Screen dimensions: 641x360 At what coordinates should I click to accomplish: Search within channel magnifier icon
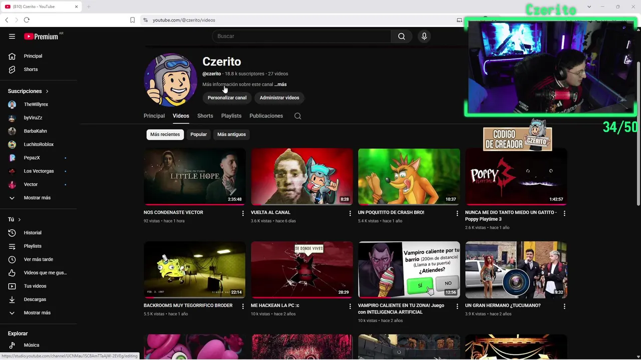[297, 116]
